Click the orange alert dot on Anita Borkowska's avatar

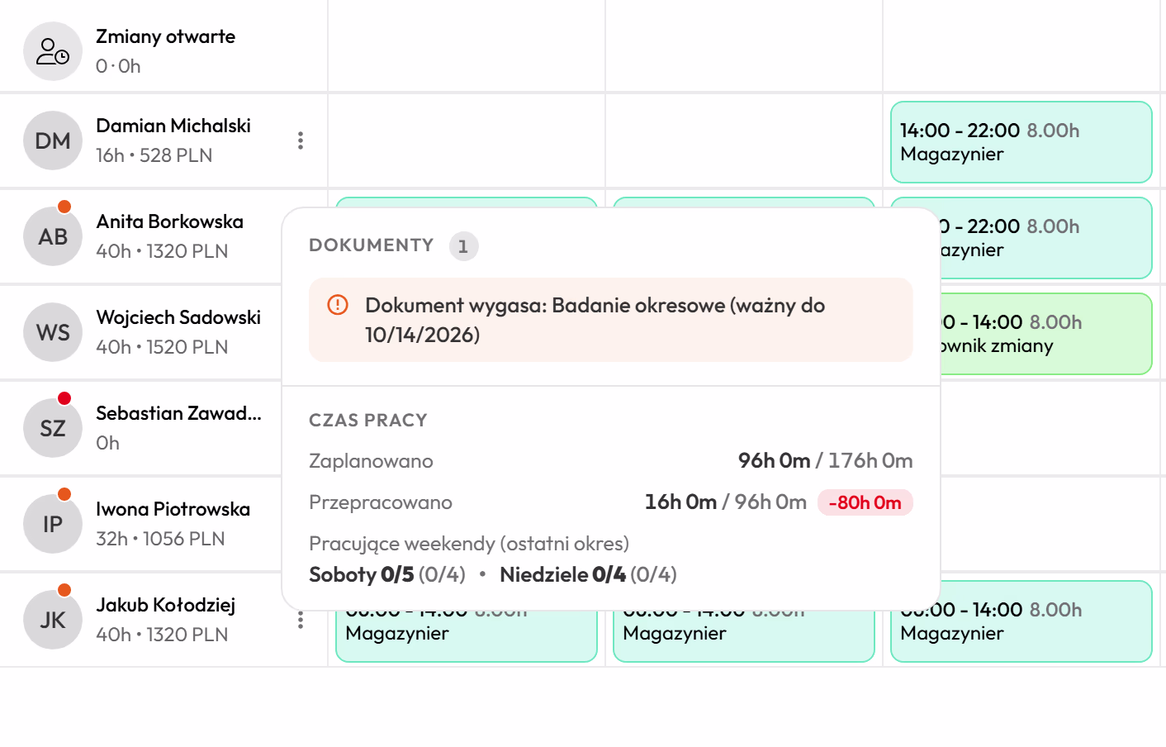tap(64, 207)
